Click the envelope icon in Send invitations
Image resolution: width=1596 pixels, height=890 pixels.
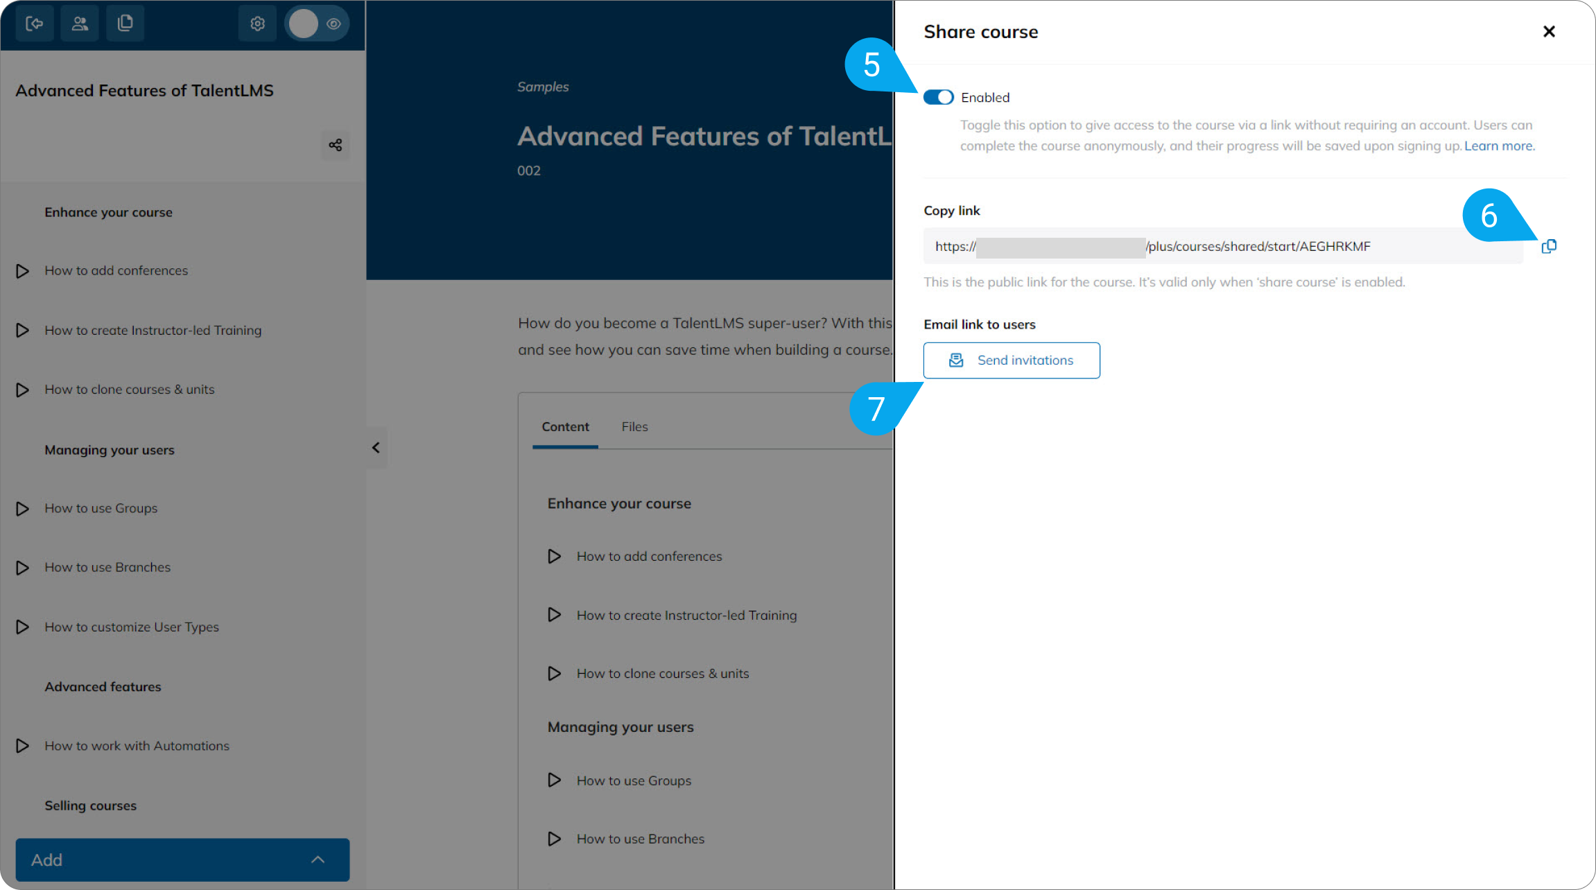coord(956,360)
